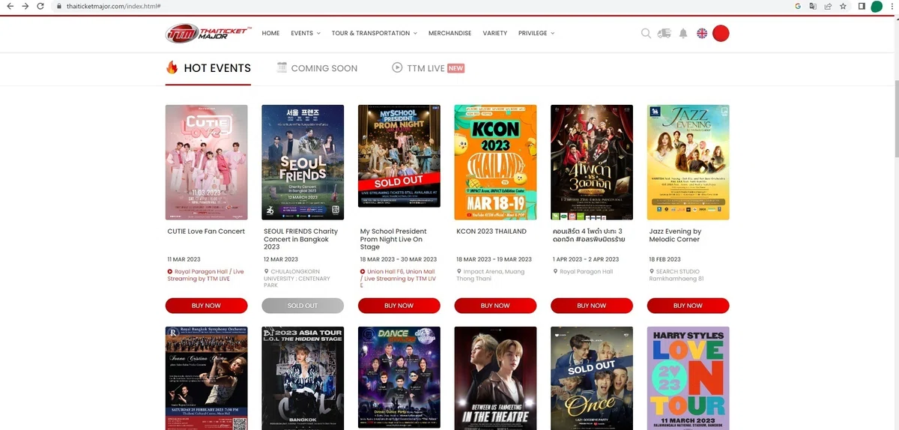
Task: Click Union Hall F6, Union Mall venue link
Action: pyautogui.click(x=398, y=279)
